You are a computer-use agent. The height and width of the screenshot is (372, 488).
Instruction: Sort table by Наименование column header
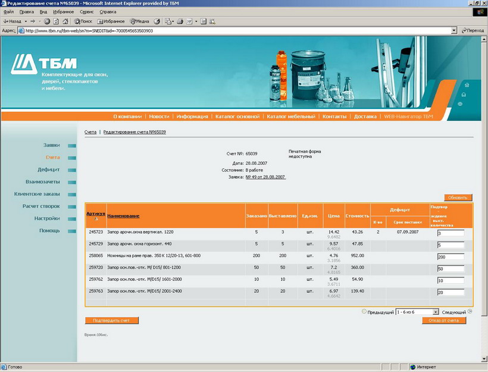click(x=123, y=215)
